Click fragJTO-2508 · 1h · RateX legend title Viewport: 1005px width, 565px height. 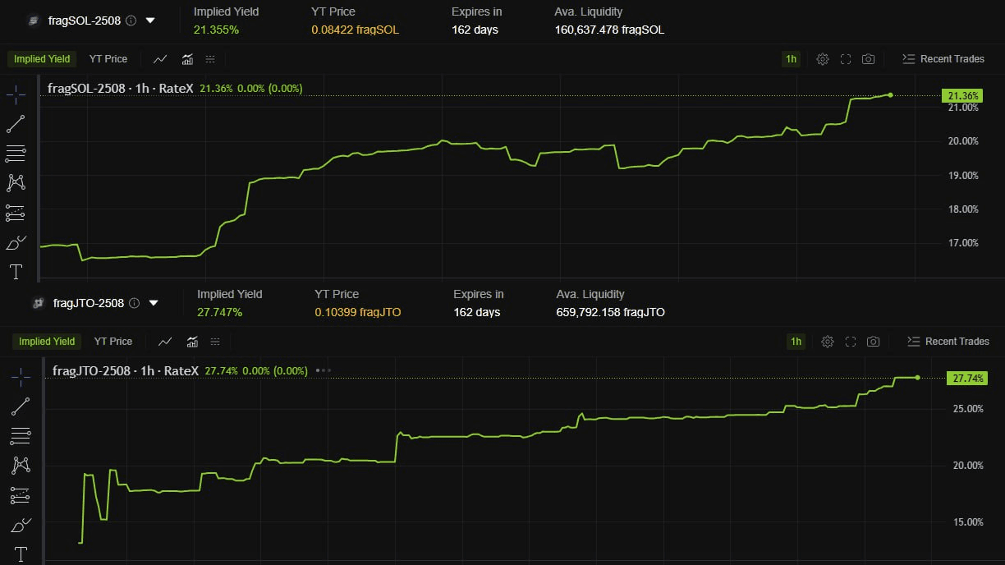tap(126, 370)
